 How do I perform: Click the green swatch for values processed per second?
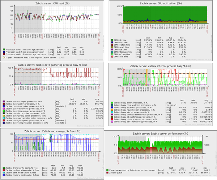107,170
